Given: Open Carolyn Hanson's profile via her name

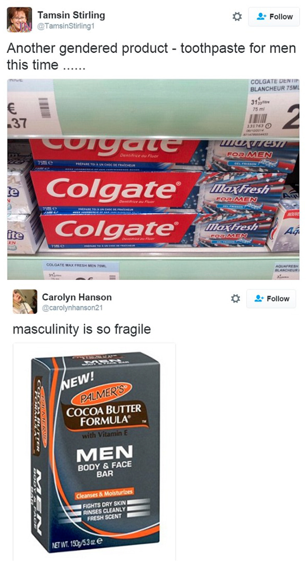Looking at the screenshot, I should 77,297.
